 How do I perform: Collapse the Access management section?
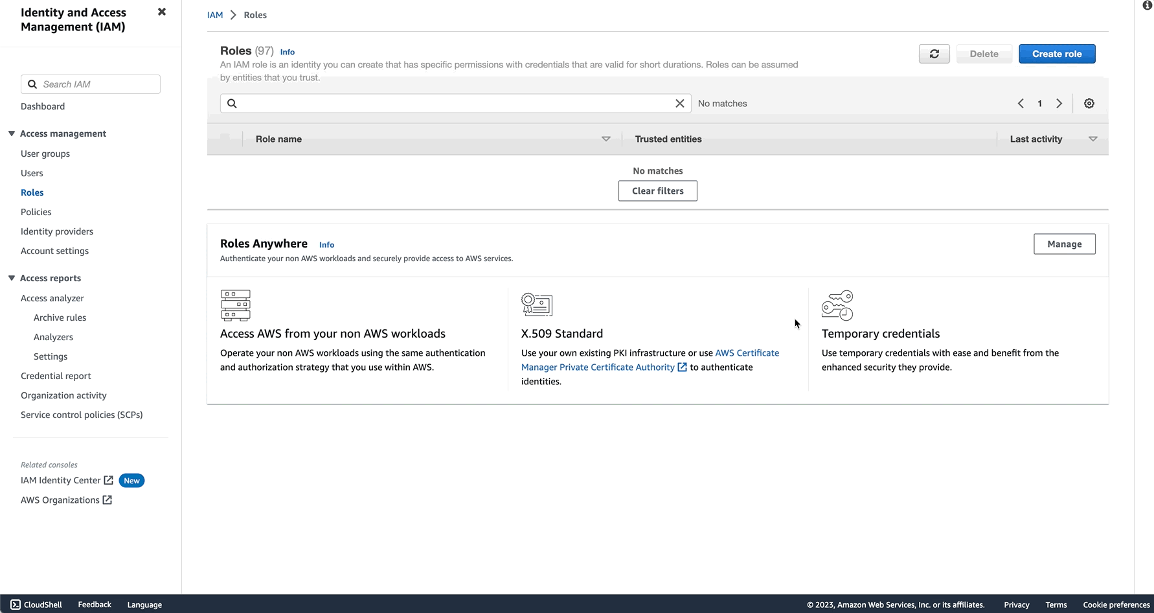point(12,133)
